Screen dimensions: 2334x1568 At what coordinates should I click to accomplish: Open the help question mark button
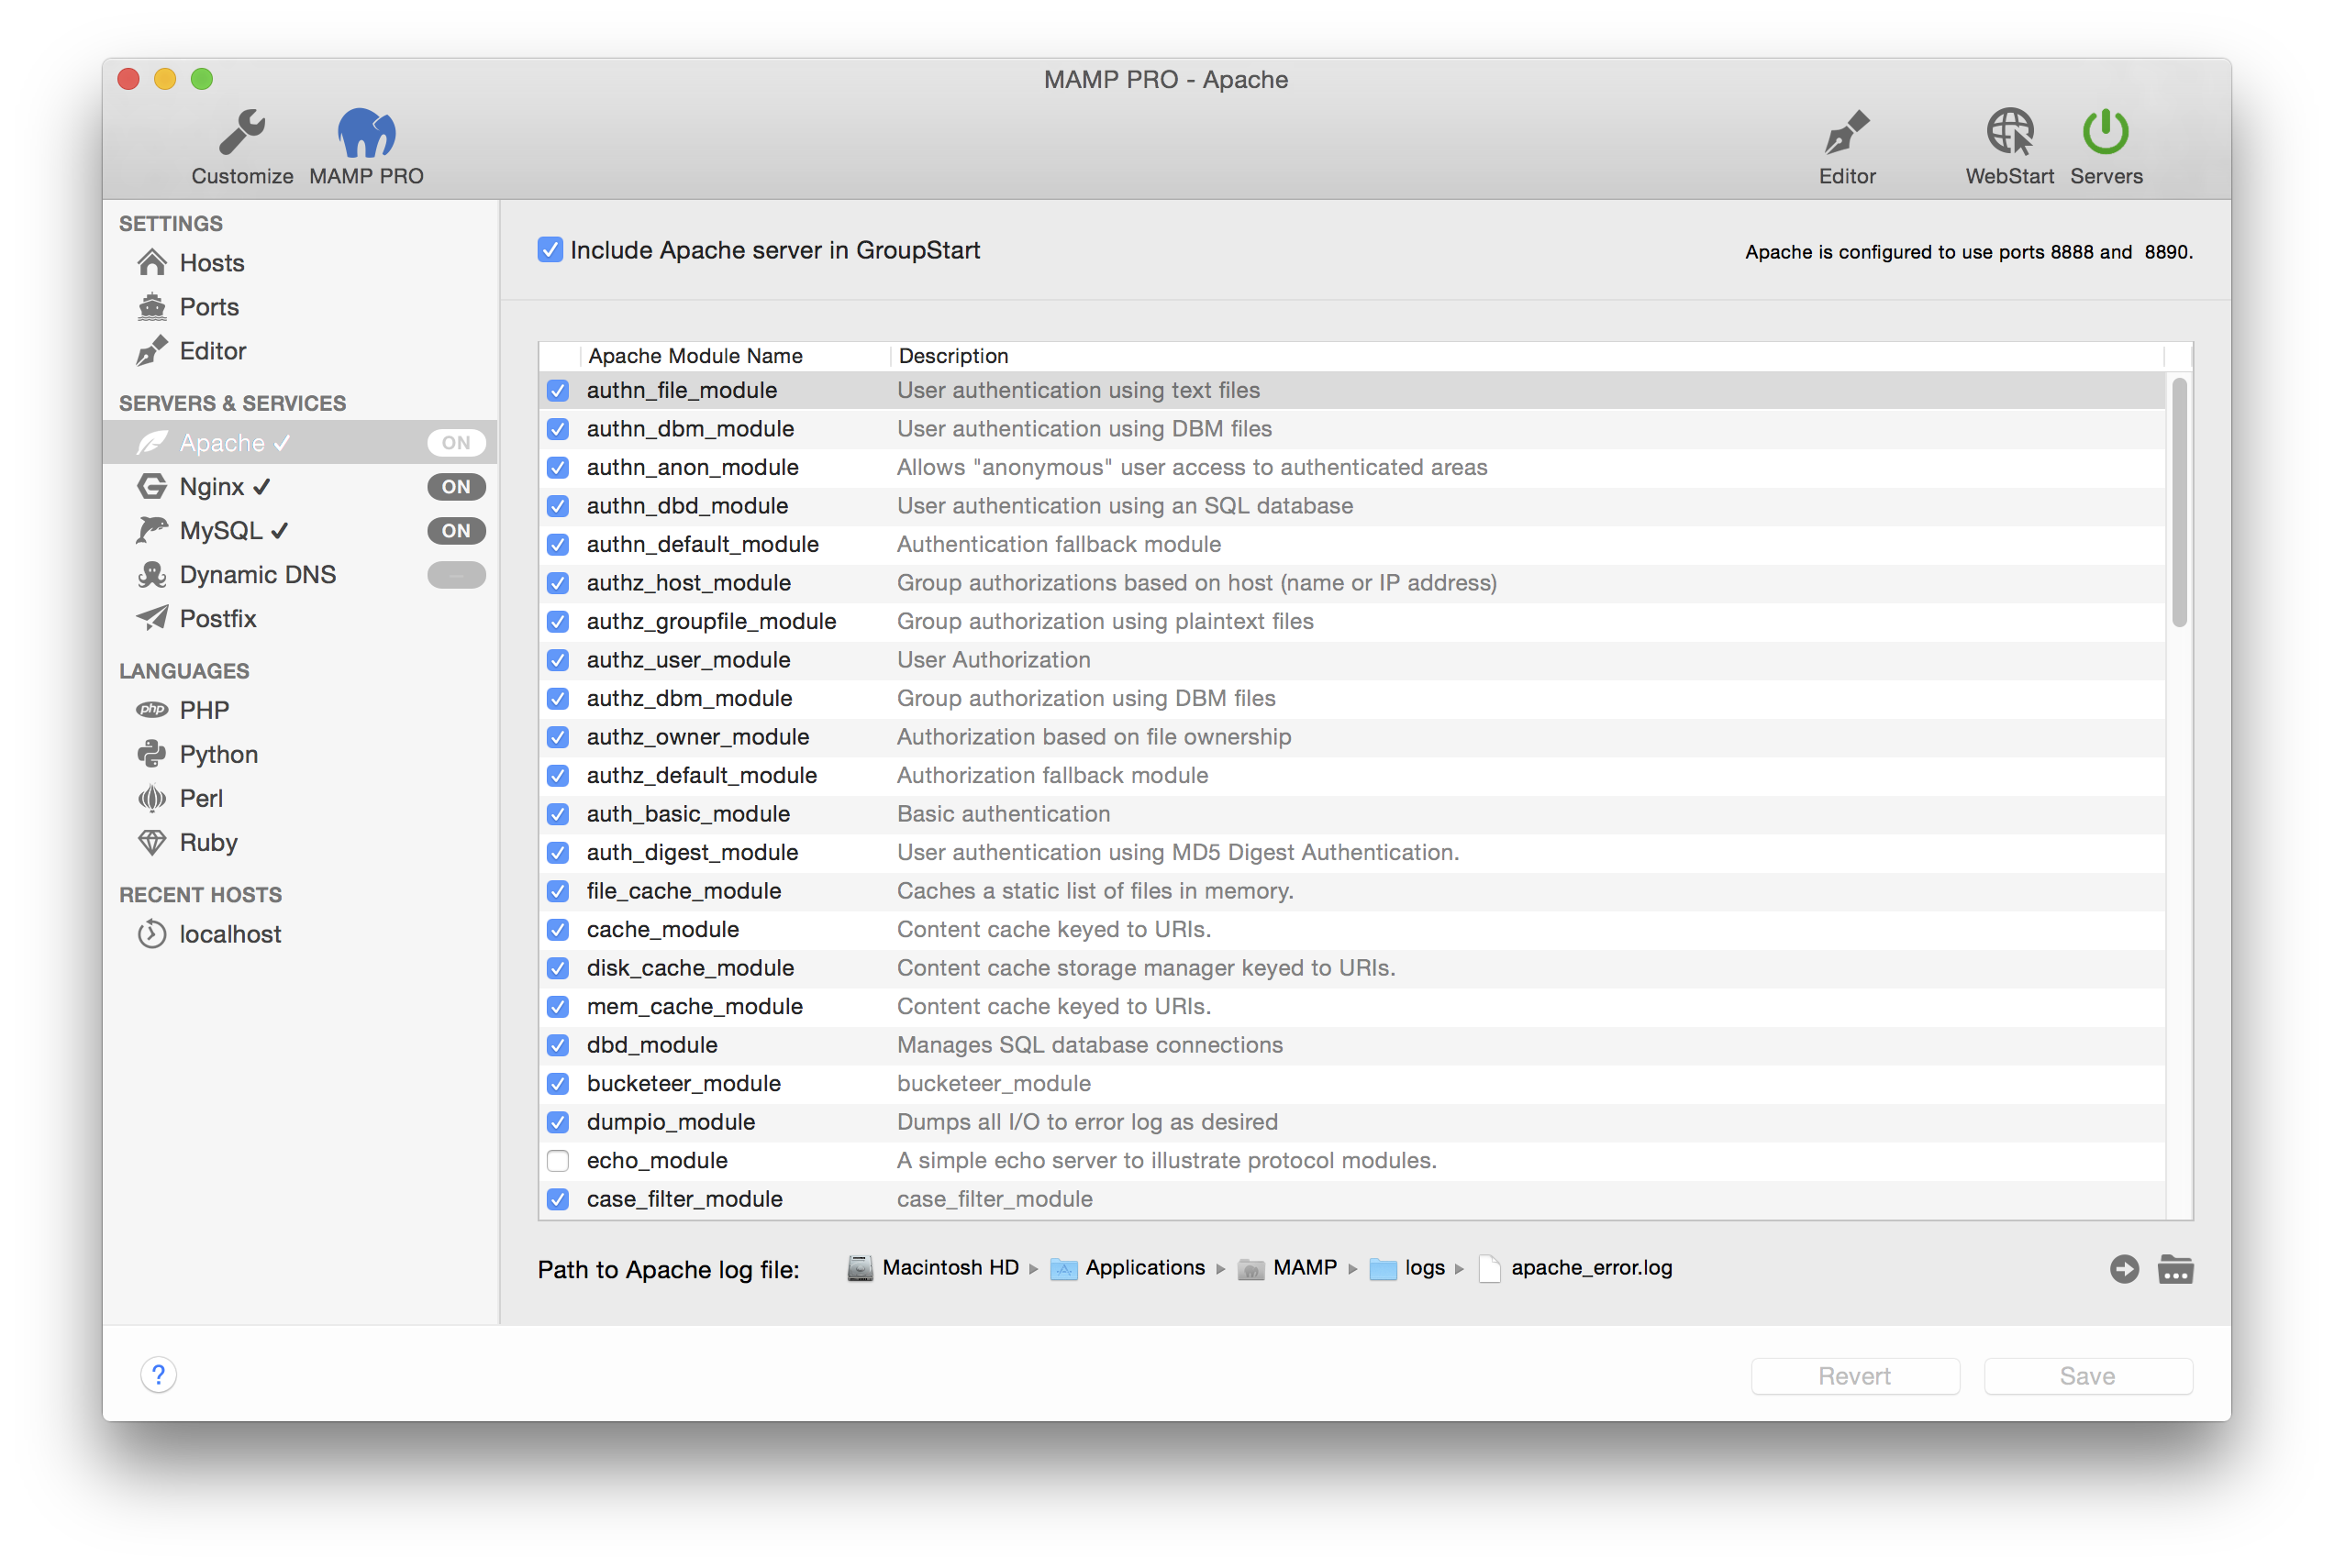click(158, 1375)
